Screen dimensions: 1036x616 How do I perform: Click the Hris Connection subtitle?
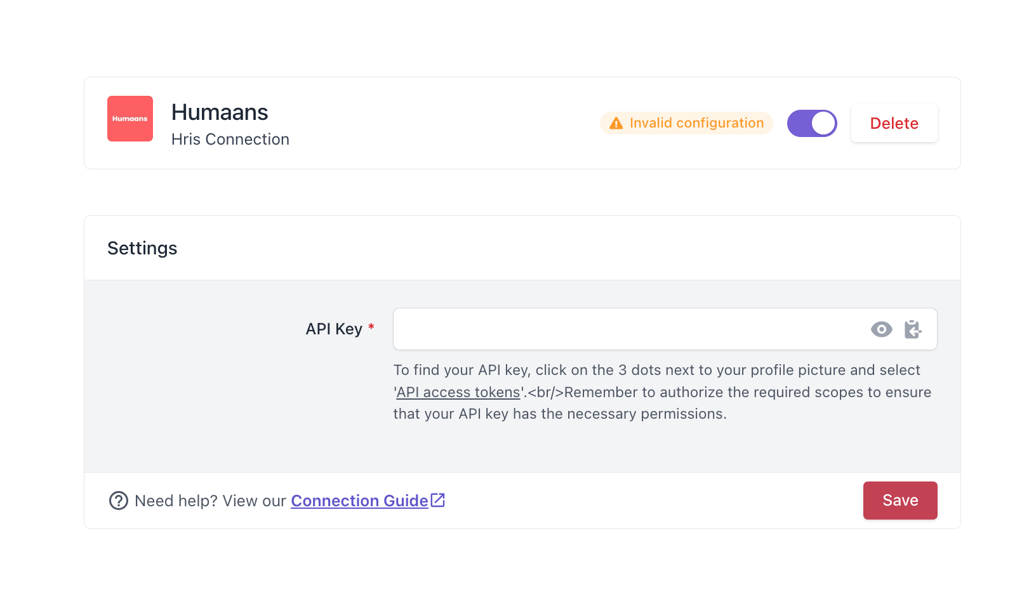[230, 139]
